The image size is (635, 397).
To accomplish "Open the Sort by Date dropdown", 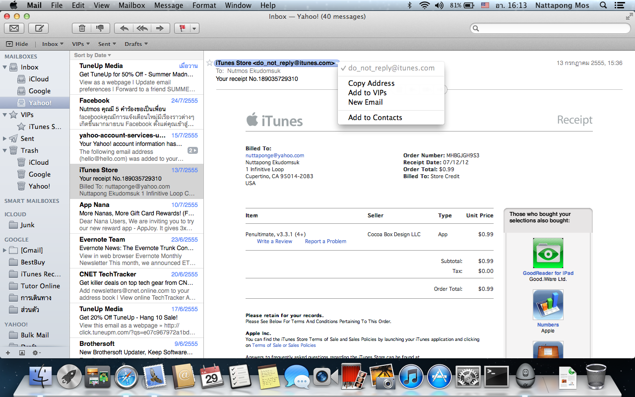I will click(92, 55).
